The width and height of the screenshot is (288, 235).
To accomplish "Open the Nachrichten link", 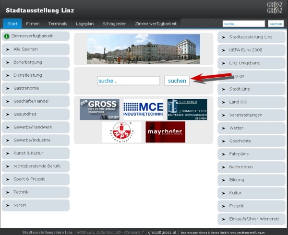I will click(252, 167).
